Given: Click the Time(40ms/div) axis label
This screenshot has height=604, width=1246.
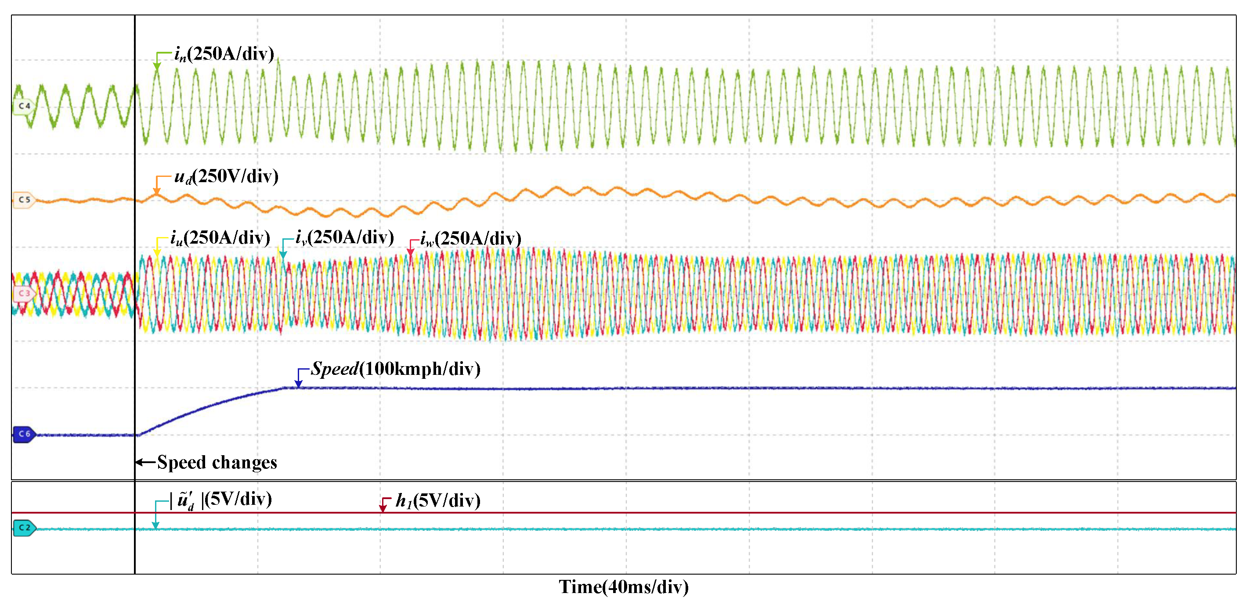Looking at the screenshot, I should pos(624,588).
